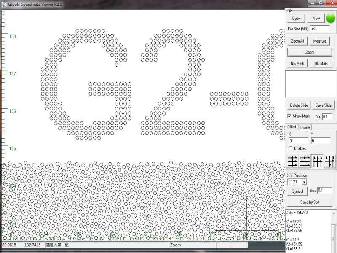Activate the Measure tool button
337x253 pixels.
320,41
